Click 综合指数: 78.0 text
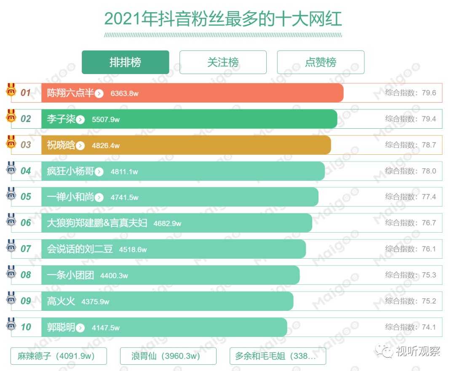 tap(411, 171)
